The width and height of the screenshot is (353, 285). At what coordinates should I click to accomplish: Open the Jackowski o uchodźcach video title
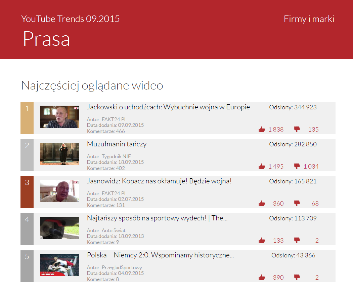pos(168,107)
